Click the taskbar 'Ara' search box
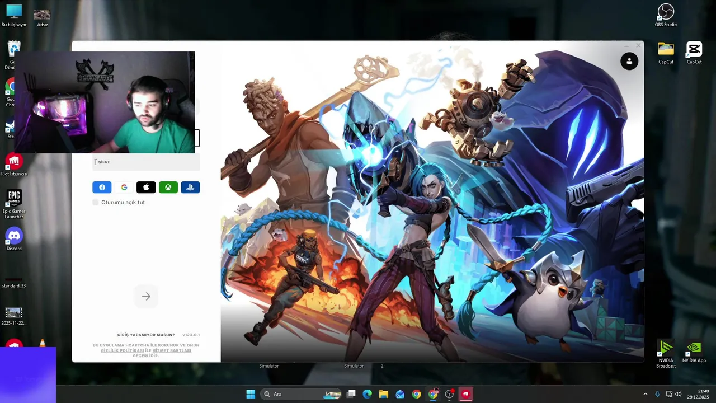 (x=302, y=394)
